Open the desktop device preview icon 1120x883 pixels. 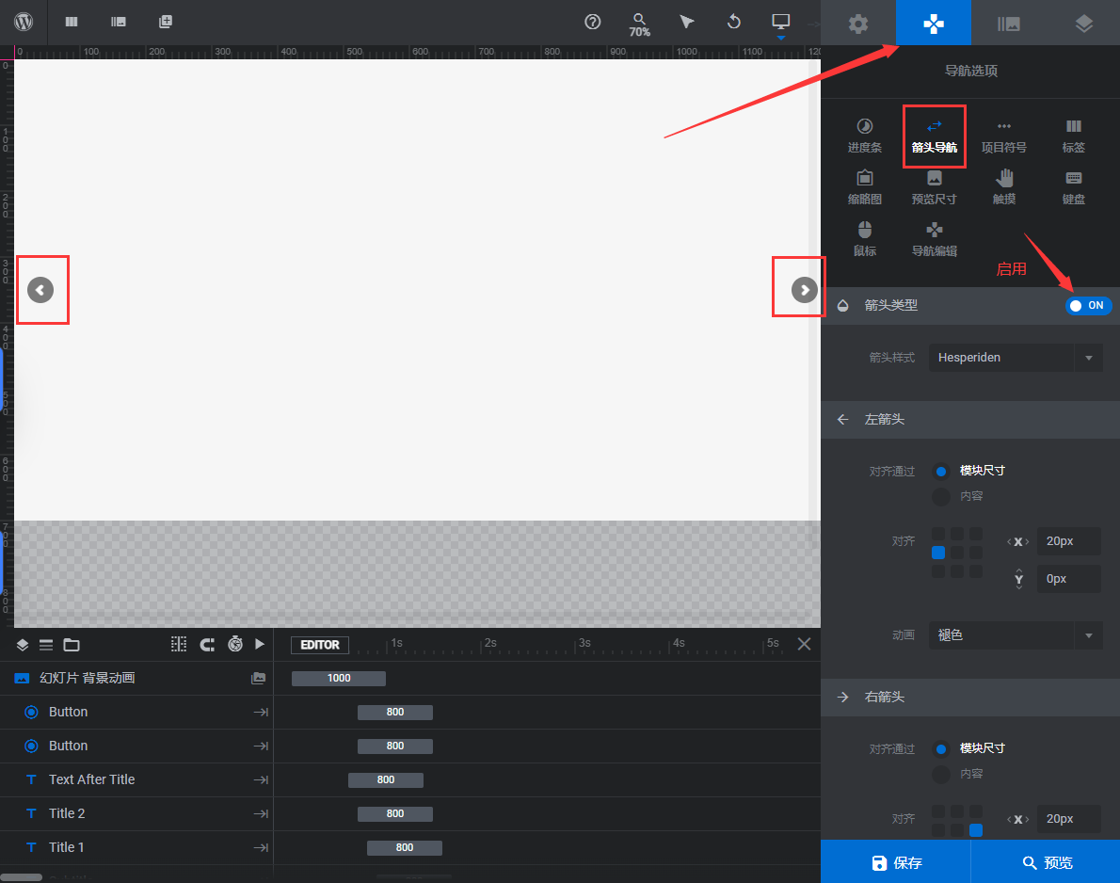[781, 22]
